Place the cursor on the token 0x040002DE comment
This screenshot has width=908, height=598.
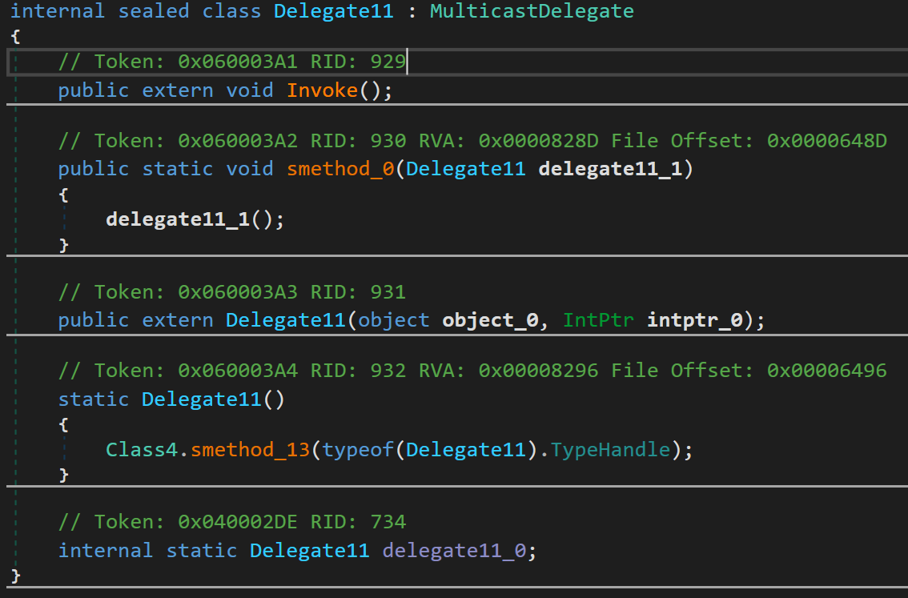coord(237,522)
